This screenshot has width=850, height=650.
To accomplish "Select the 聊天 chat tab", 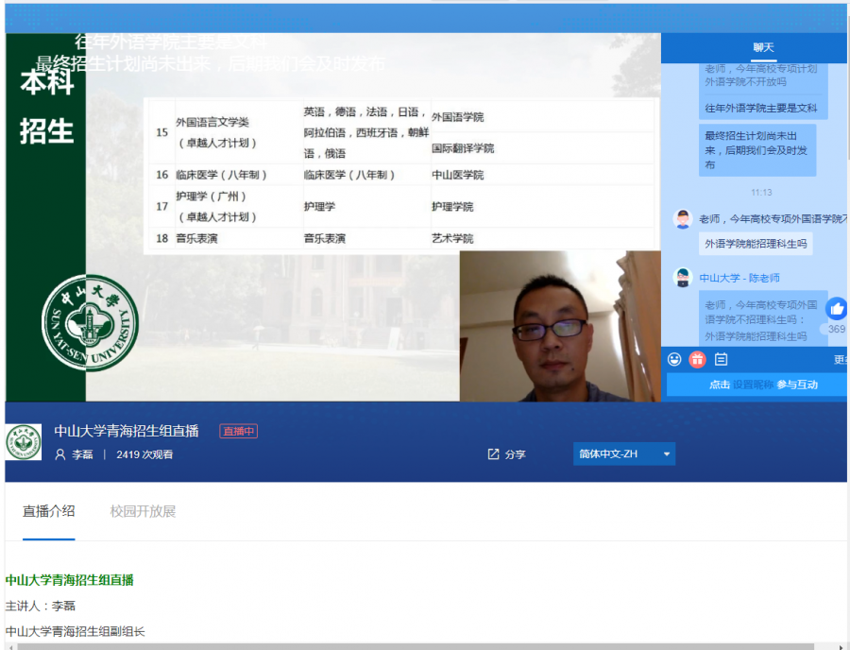I will 763,48.
